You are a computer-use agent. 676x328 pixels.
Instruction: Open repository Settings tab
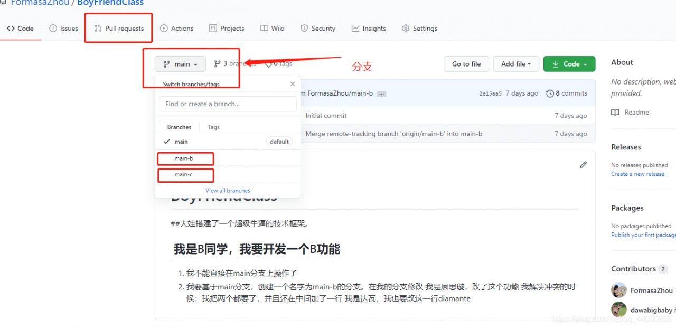coord(419,29)
